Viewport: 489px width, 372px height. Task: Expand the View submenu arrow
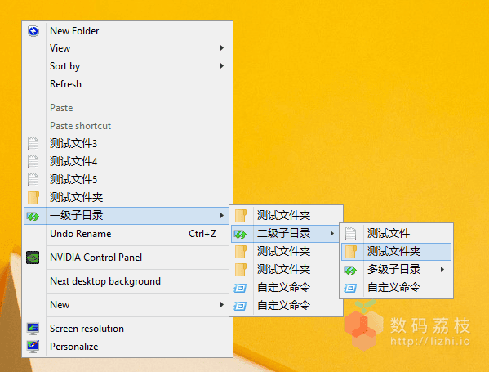[x=222, y=47]
